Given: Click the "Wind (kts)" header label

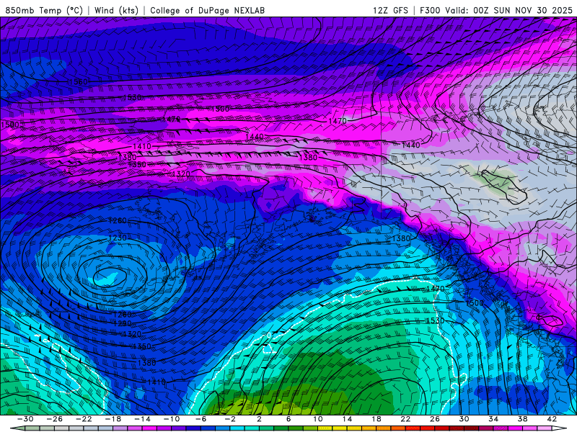Looking at the screenshot, I should 116,10.
